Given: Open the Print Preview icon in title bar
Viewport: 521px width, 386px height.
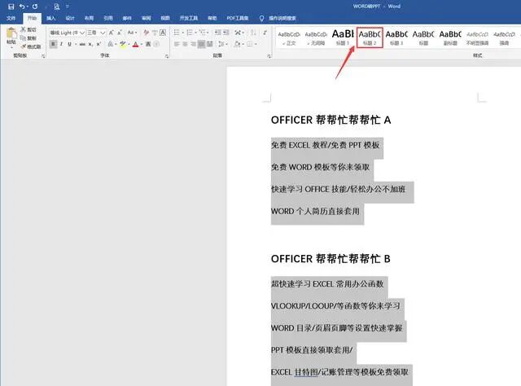Looking at the screenshot, I should 57,7.
